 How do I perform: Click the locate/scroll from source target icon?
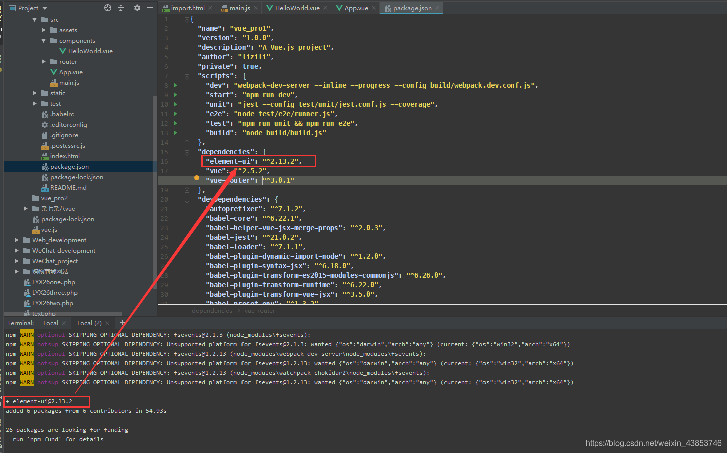[107, 8]
